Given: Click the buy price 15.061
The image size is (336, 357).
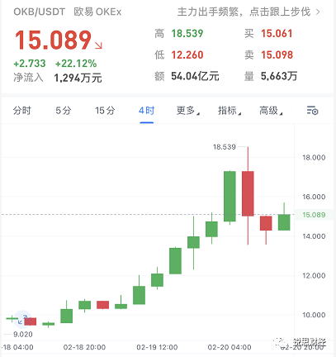Looking at the screenshot, I should click(277, 34).
